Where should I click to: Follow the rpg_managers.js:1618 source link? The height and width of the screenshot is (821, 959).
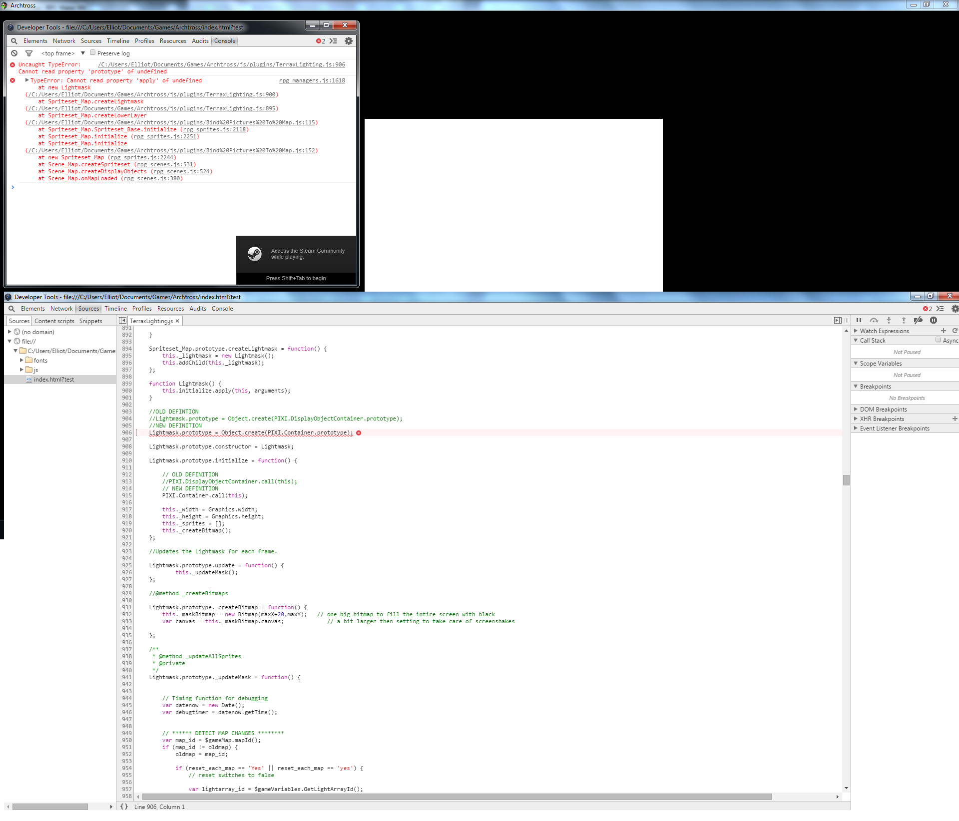tap(312, 80)
